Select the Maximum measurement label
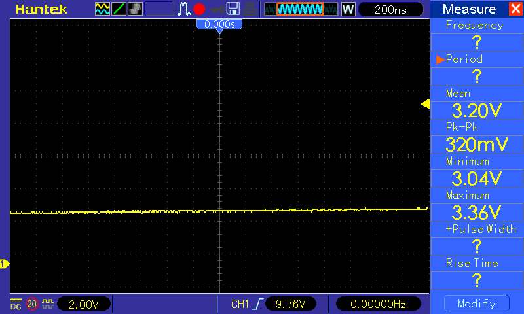The width and height of the screenshot is (524, 314). click(468, 195)
